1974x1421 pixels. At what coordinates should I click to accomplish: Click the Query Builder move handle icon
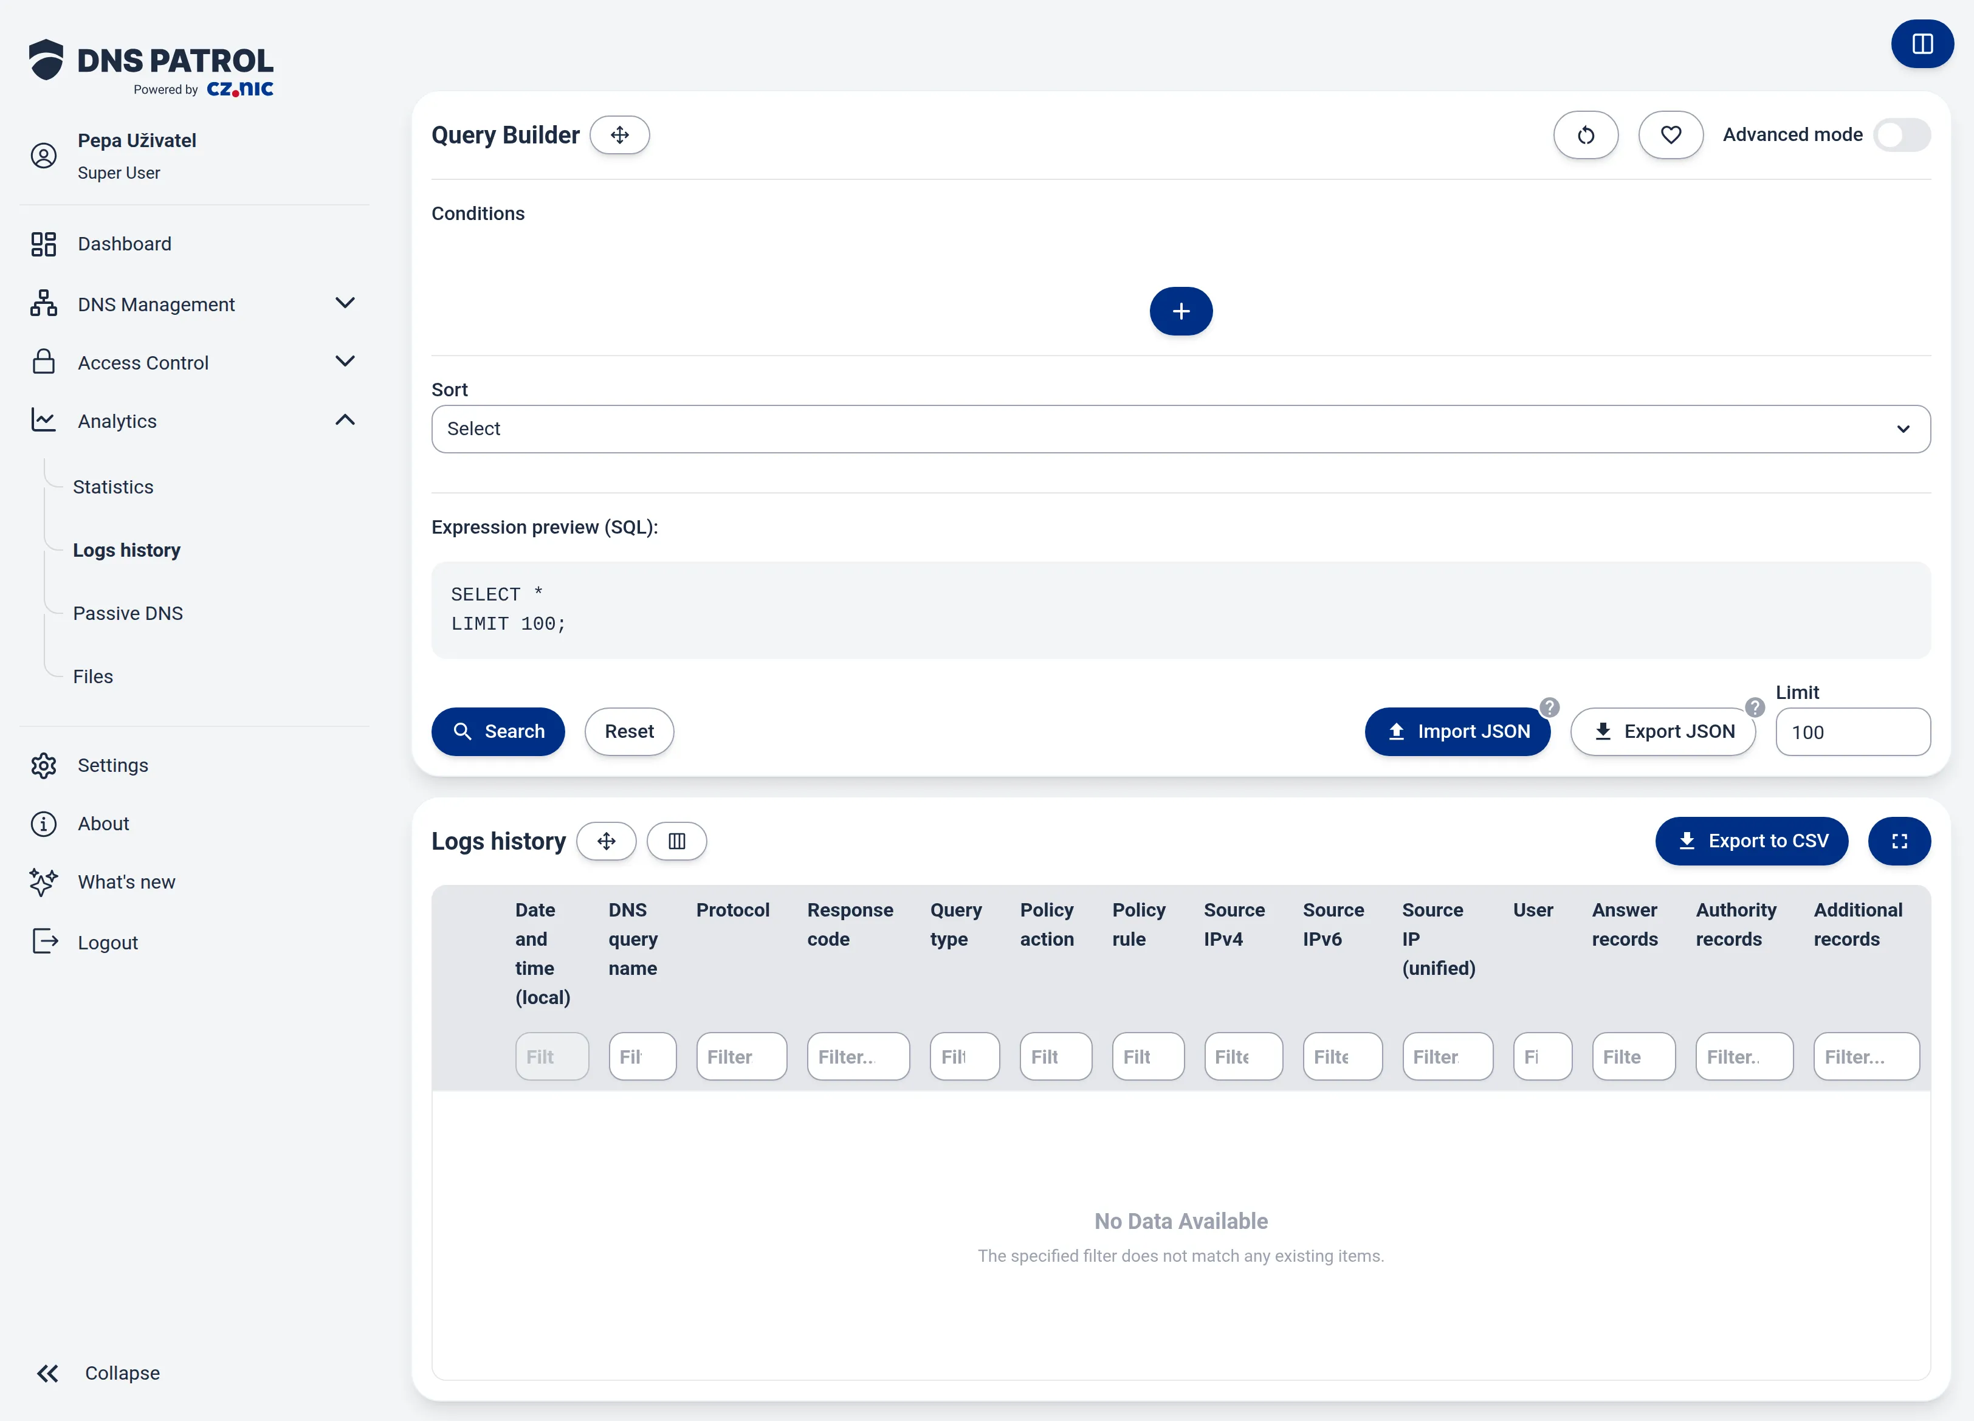point(620,135)
